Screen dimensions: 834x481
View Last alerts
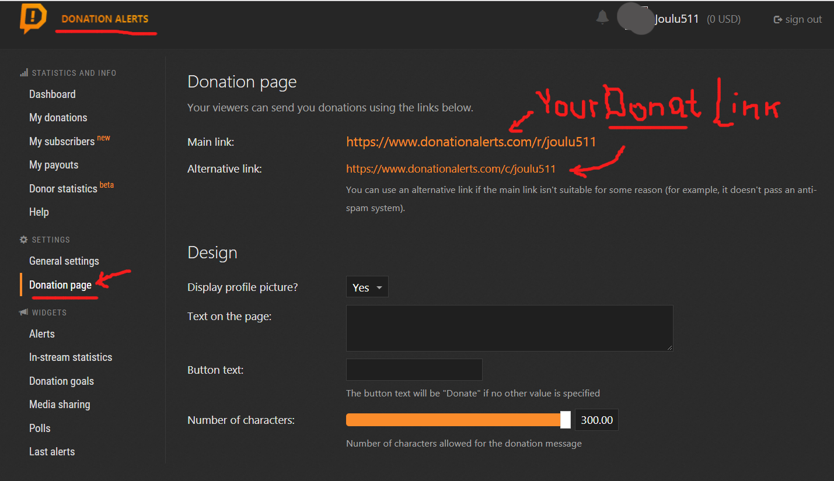point(52,451)
